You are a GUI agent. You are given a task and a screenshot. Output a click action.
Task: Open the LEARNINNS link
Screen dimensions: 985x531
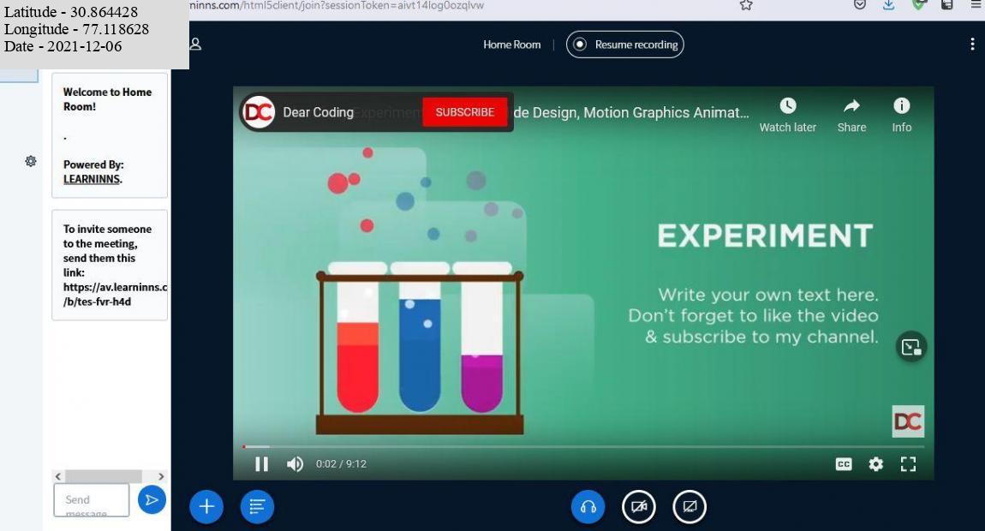click(92, 179)
